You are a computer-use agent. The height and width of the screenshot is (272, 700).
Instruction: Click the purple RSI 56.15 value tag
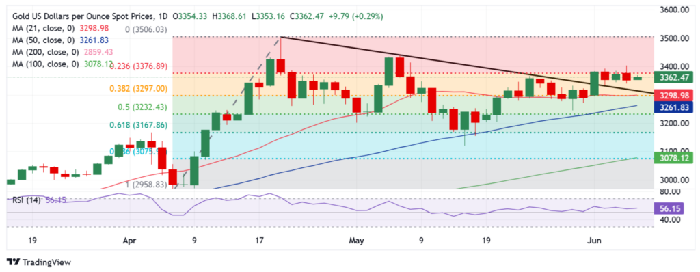click(x=673, y=208)
